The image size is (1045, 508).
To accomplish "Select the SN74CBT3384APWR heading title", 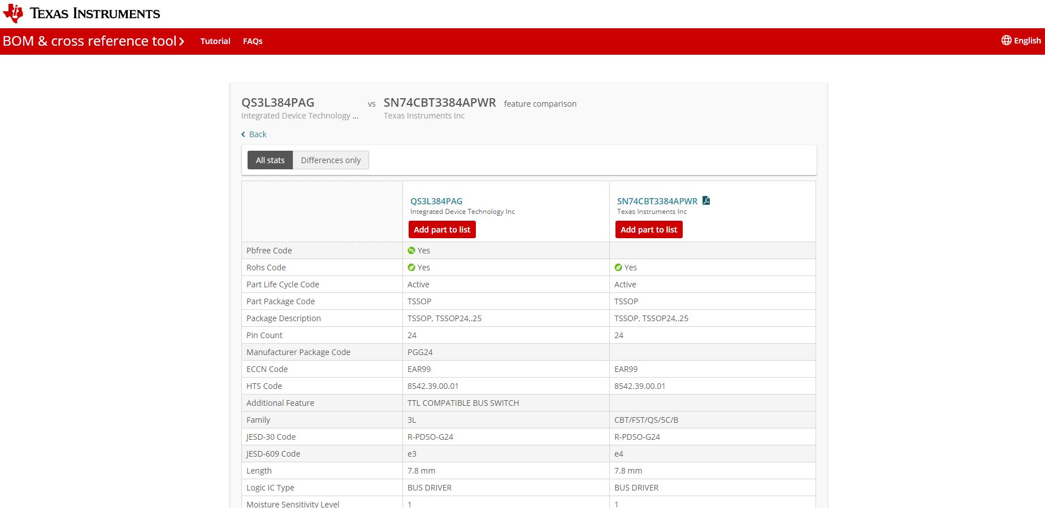I will [x=440, y=103].
